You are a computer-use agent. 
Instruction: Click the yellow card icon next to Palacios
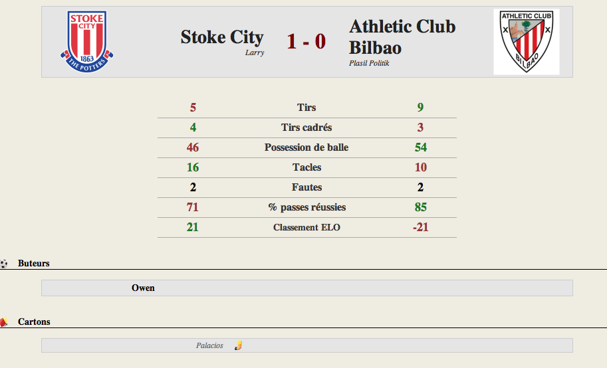(x=239, y=345)
